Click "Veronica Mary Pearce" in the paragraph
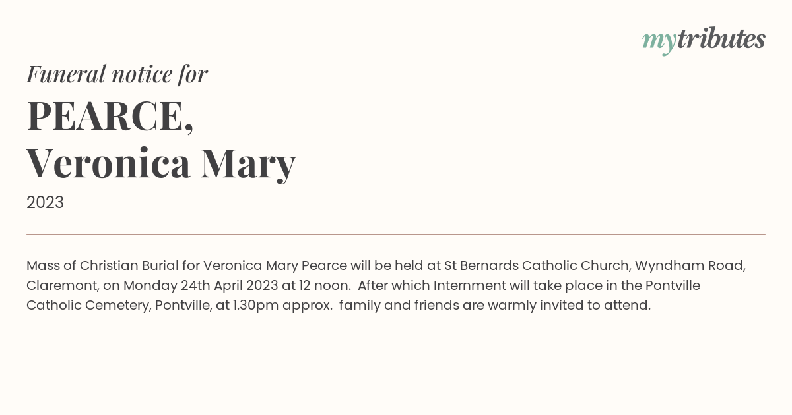 pyautogui.click(x=275, y=265)
